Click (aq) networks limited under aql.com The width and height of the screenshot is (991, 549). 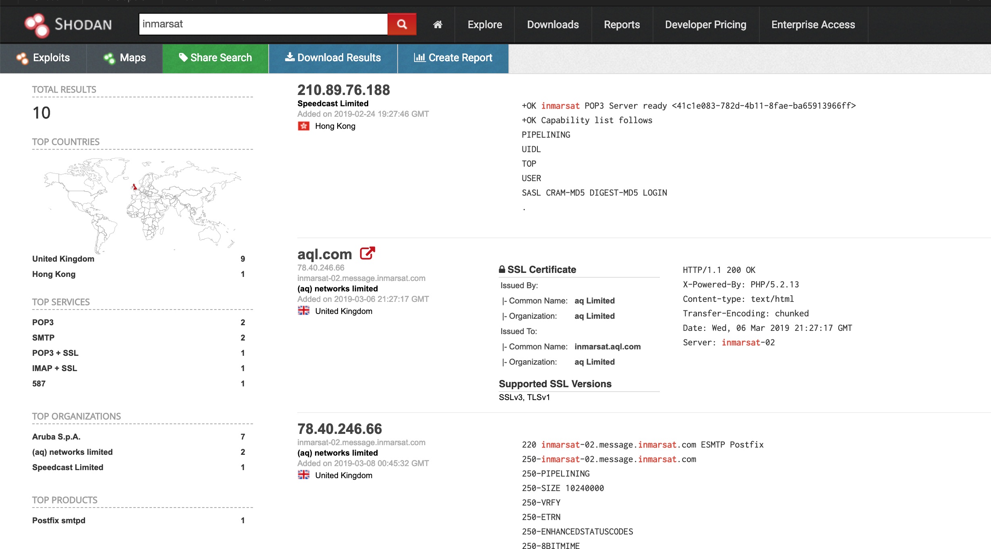(x=338, y=289)
